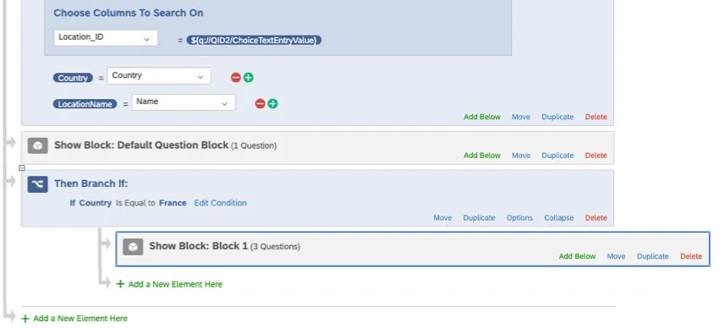Image resolution: width=719 pixels, height=328 pixels.
Task: Delete the Default Question Block element
Action: click(596, 156)
